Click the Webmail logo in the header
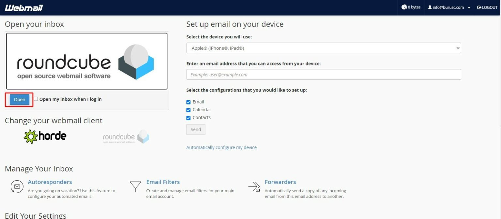501x219 pixels. [x=23, y=7]
